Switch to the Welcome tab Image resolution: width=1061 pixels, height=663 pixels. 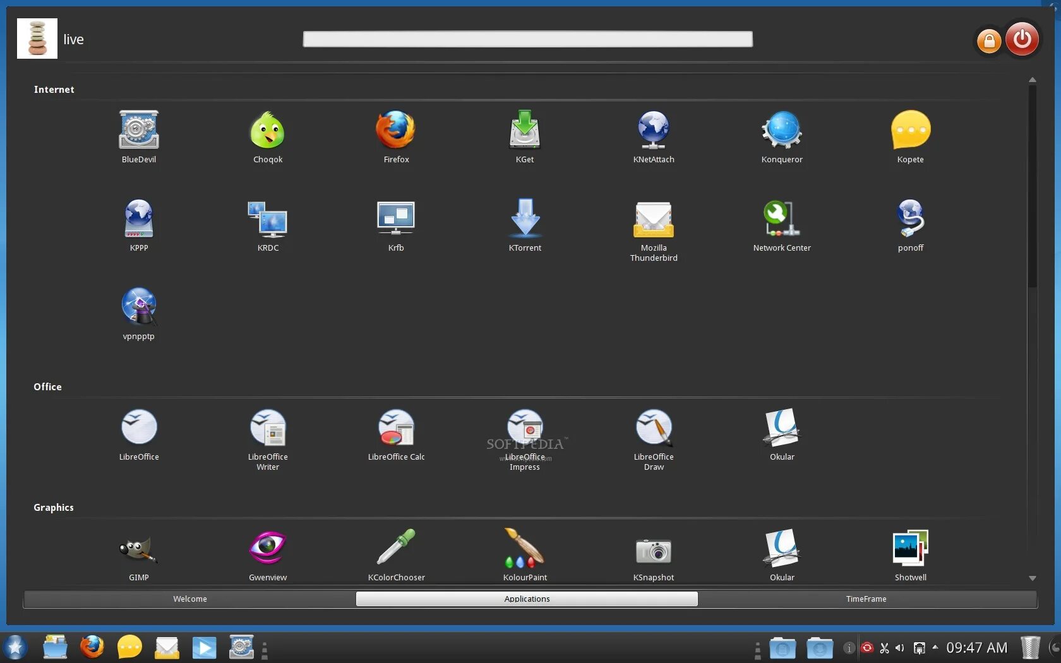(190, 599)
